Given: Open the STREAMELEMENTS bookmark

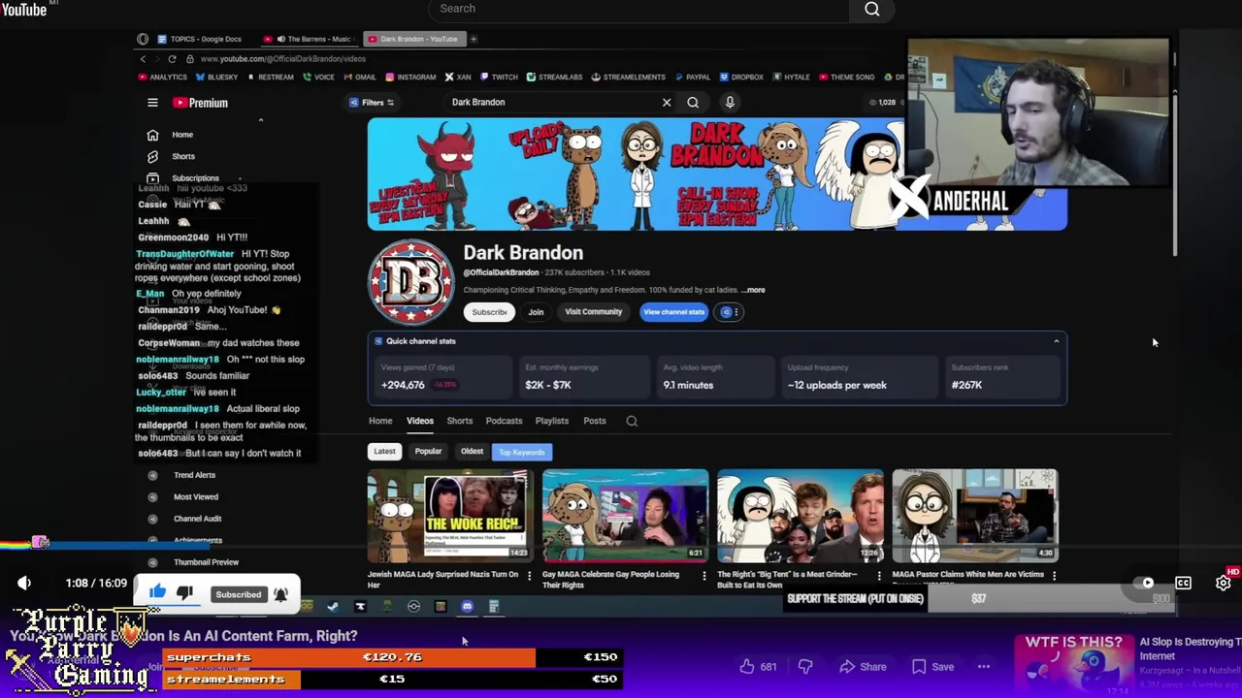Looking at the screenshot, I should click(629, 77).
